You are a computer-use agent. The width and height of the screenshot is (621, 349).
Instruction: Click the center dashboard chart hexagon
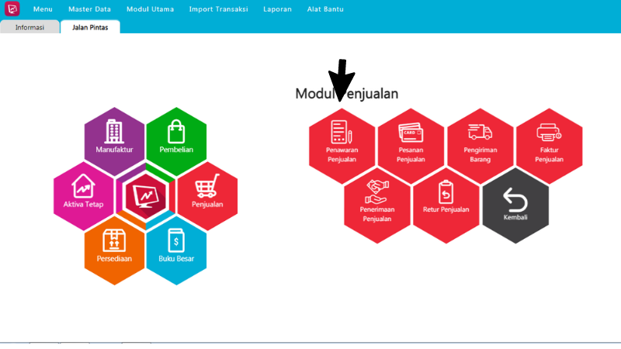pyautogui.click(x=145, y=192)
